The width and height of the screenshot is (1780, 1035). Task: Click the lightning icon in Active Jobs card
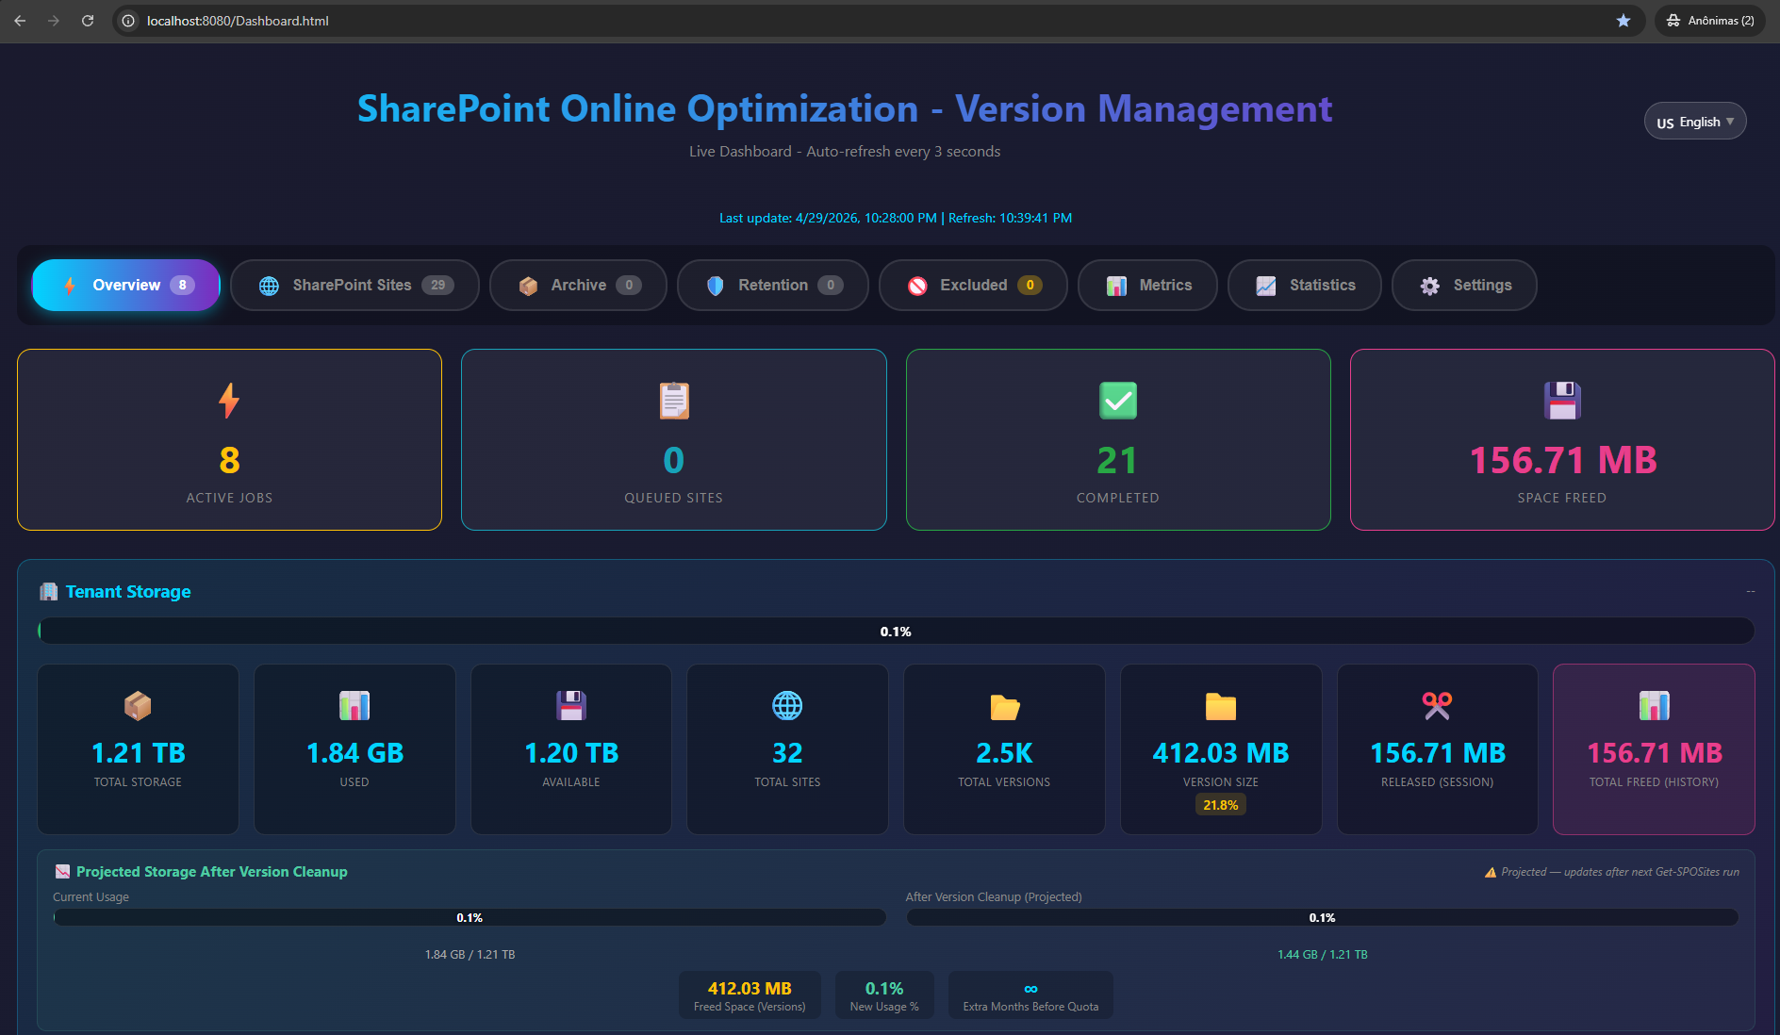pos(229,401)
